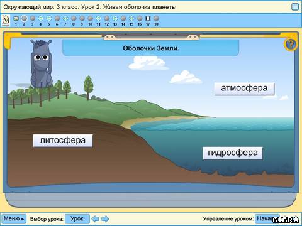
Task: Open slide 13 interactive marker
Action: coord(115,18)
